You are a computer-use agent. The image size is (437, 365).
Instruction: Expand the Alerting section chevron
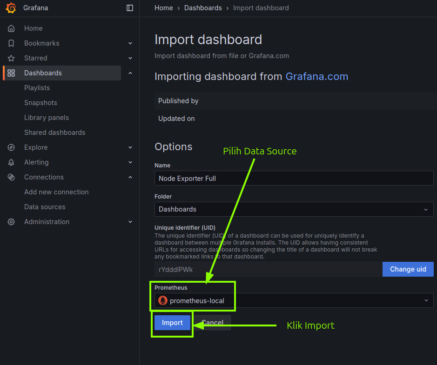coord(130,162)
